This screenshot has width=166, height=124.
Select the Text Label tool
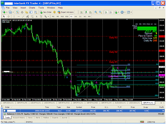(x=41, y=17)
